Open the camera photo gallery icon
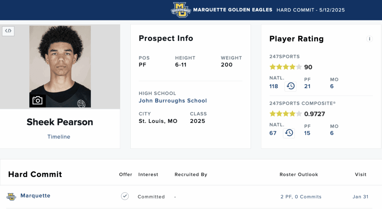This screenshot has height=209, width=382. pyautogui.click(x=37, y=101)
